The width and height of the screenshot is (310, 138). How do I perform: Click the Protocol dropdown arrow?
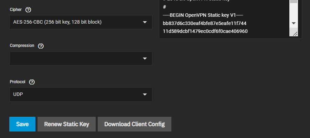tap(145, 95)
